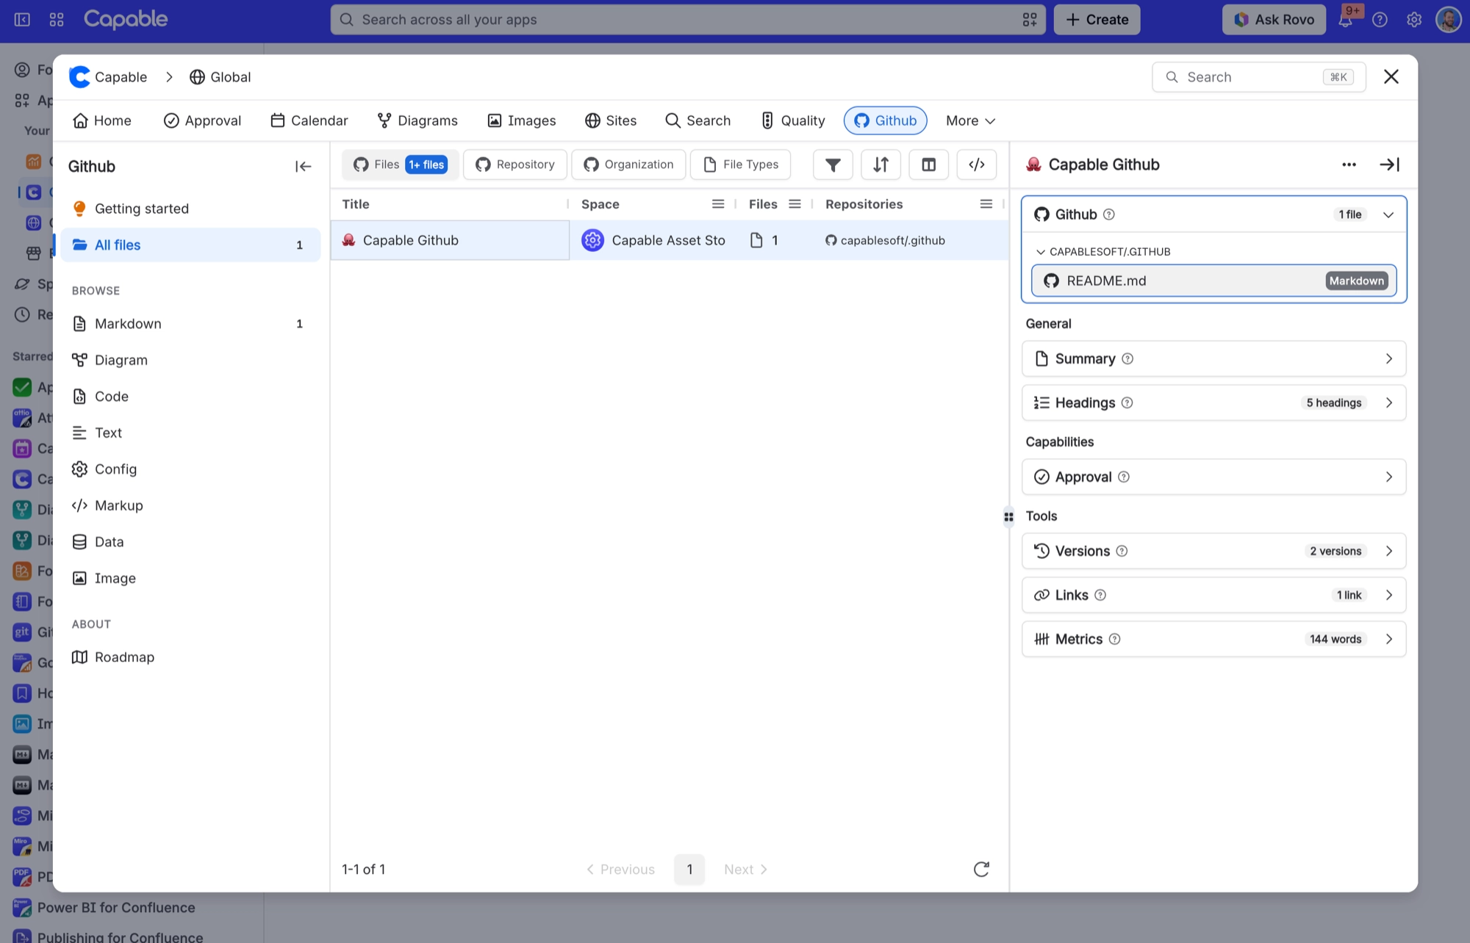The height and width of the screenshot is (943, 1470).
Task: Browse Markdown files in sidebar
Action: [191, 324]
